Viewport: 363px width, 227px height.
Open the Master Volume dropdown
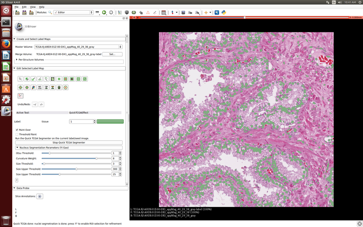(x=78, y=46)
